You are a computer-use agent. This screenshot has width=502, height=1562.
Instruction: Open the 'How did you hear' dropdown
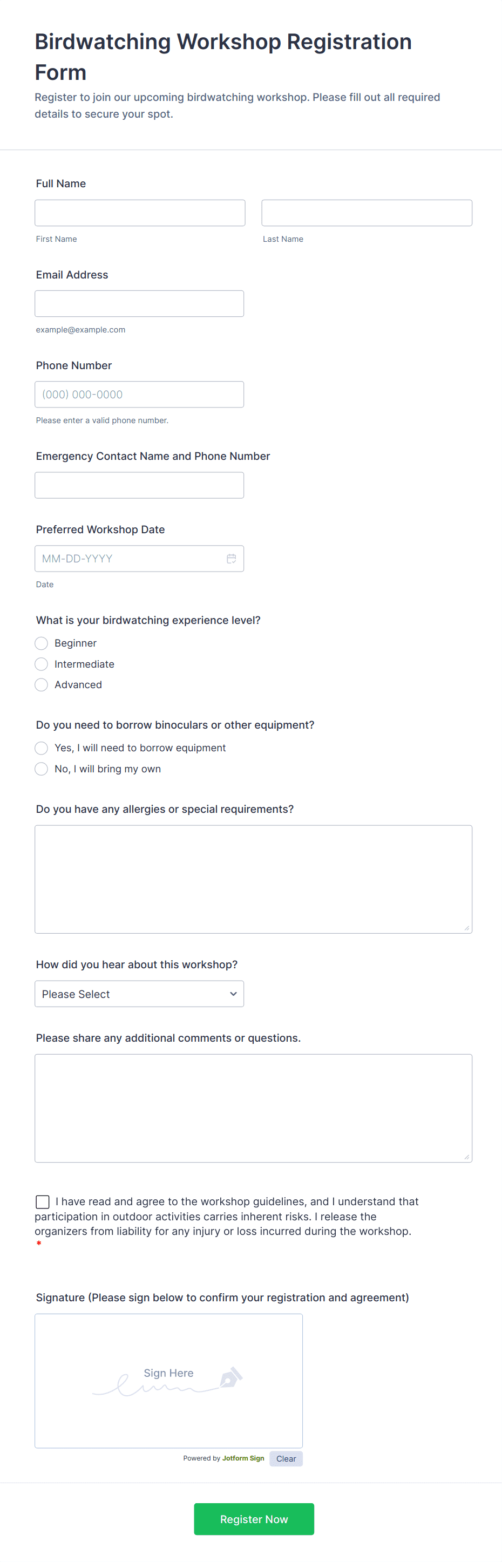[139, 994]
